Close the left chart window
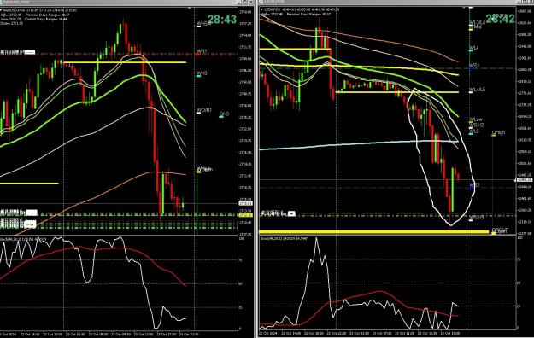 pos(250,2)
